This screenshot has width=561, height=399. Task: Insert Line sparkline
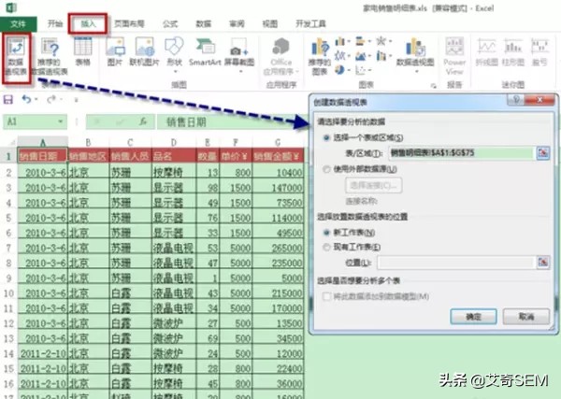click(486, 51)
